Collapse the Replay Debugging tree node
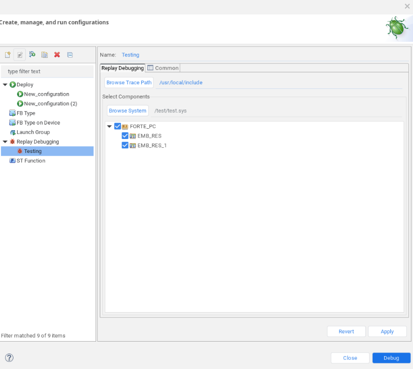The height and width of the screenshot is (369, 413). pos(5,142)
